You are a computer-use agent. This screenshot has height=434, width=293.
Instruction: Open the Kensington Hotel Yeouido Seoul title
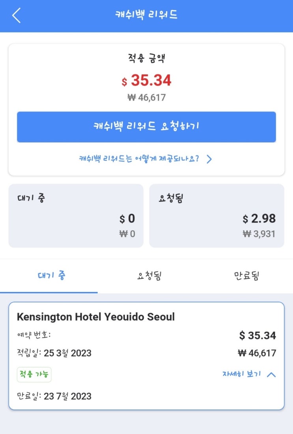(x=96, y=317)
